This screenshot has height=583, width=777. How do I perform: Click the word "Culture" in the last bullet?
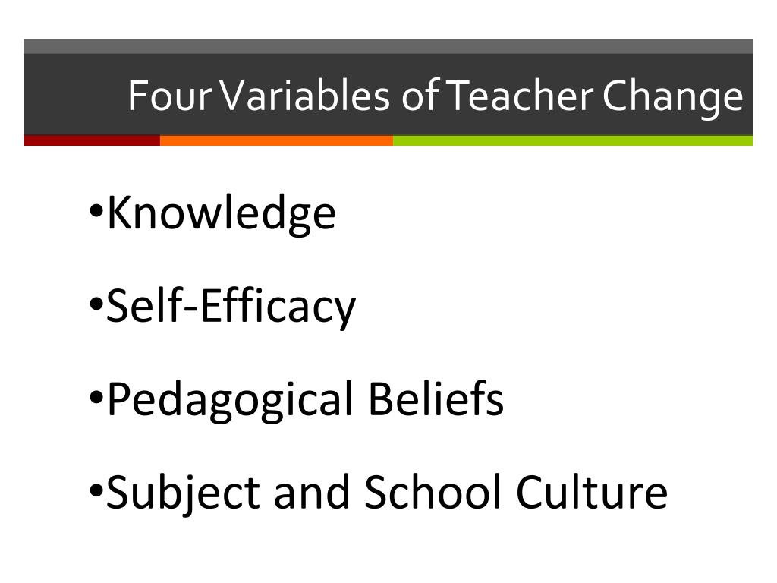coord(592,491)
